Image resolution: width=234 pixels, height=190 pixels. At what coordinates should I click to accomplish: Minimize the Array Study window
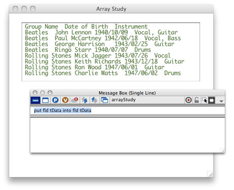click(x=24, y=8)
